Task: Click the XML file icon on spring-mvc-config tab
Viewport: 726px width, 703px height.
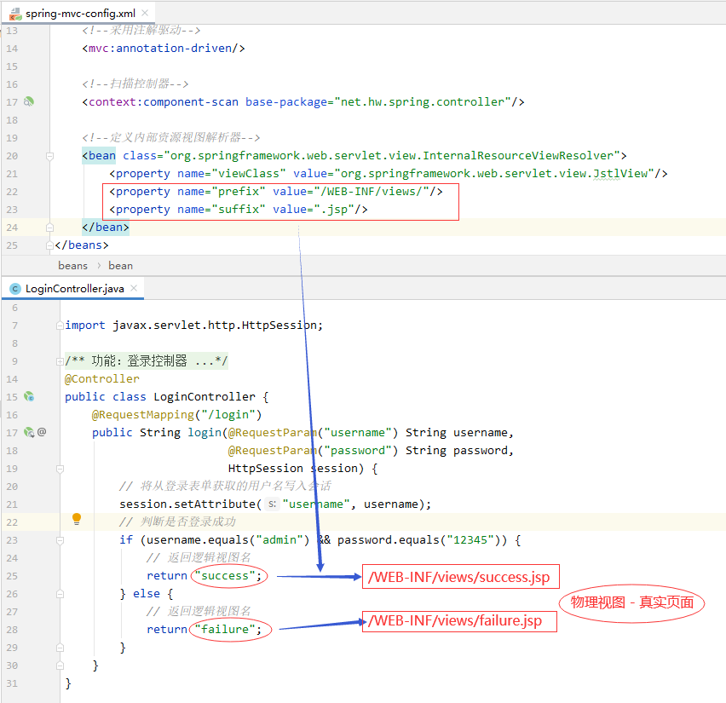Action: (x=14, y=14)
